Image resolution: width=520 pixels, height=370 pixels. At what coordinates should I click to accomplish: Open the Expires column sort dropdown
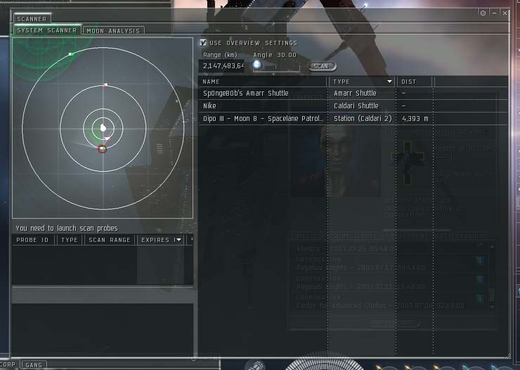tap(178, 240)
